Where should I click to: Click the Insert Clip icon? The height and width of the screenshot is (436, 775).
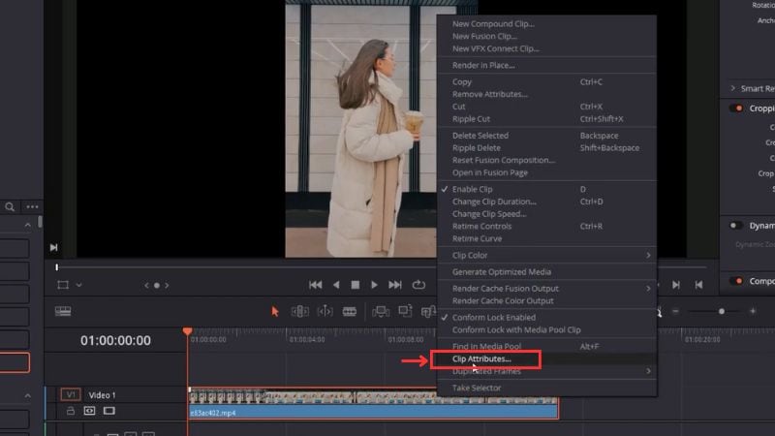[381, 311]
